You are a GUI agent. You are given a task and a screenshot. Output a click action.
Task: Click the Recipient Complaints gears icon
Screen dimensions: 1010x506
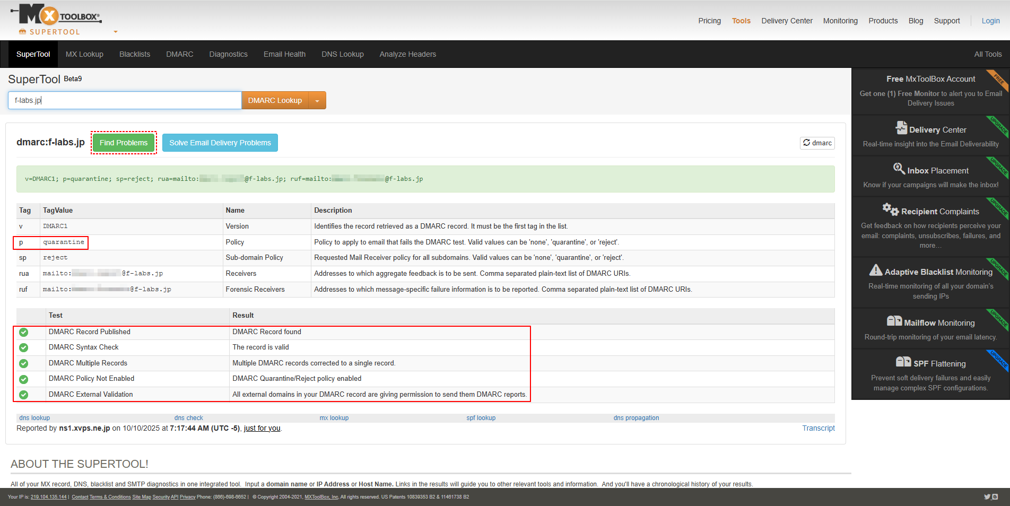890,209
